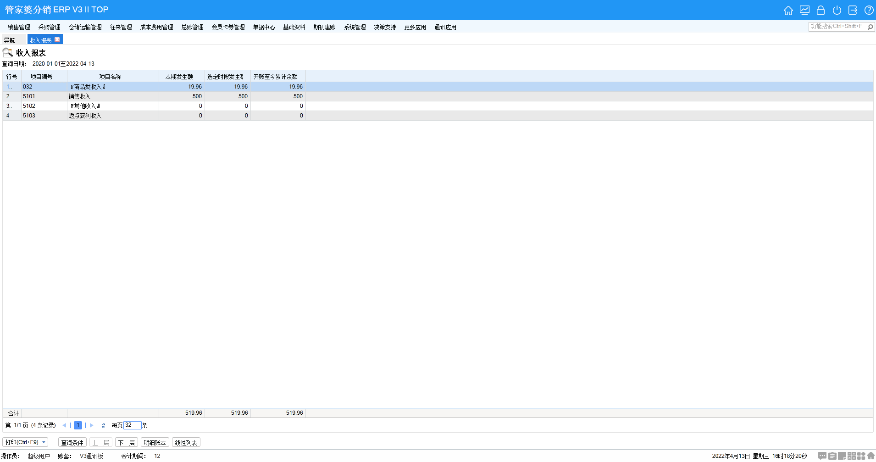The width and height of the screenshot is (876, 462).
Task: Click page number 1 in pager
Action: pyautogui.click(x=78, y=425)
